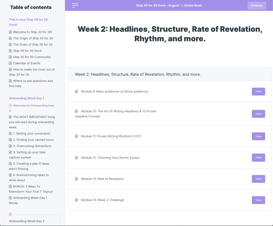View Module 14: Week 2 Challenge
Image resolution: width=273 pixels, height=226 pixels.
[x=258, y=200]
